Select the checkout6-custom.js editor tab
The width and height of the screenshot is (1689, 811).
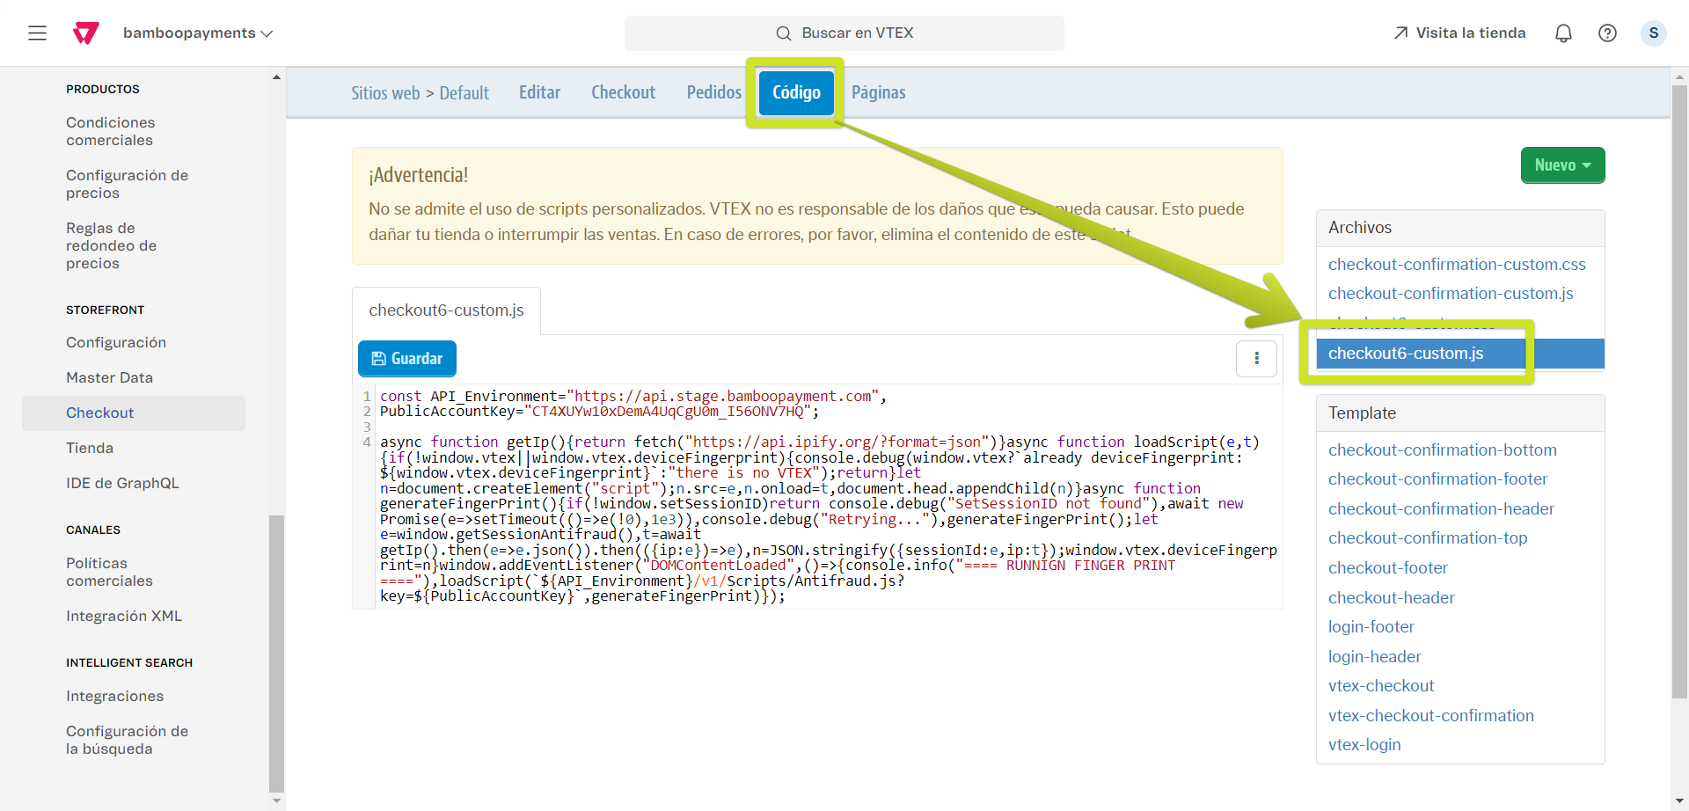(446, 311)
